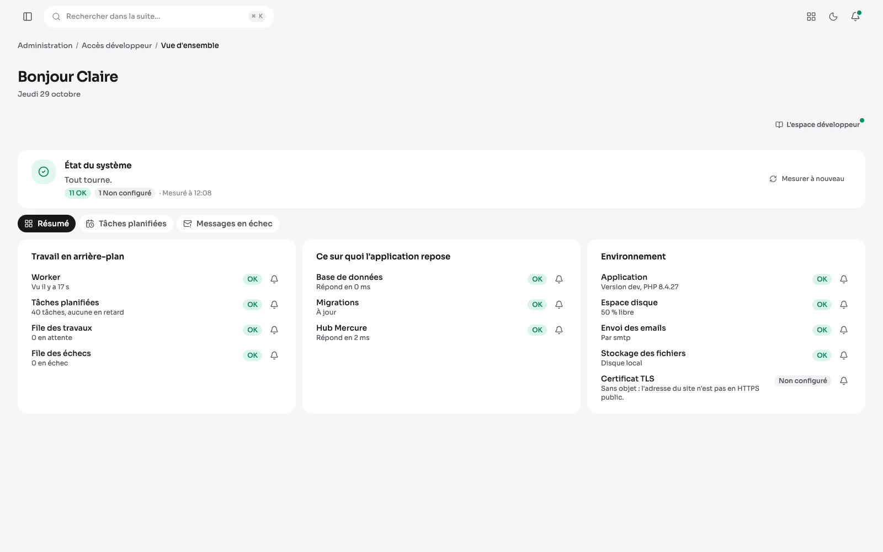883x552 pixels.
Task: Click 'Version dev, PHP 8.4.27' text
Action: [x=640, y=287]
